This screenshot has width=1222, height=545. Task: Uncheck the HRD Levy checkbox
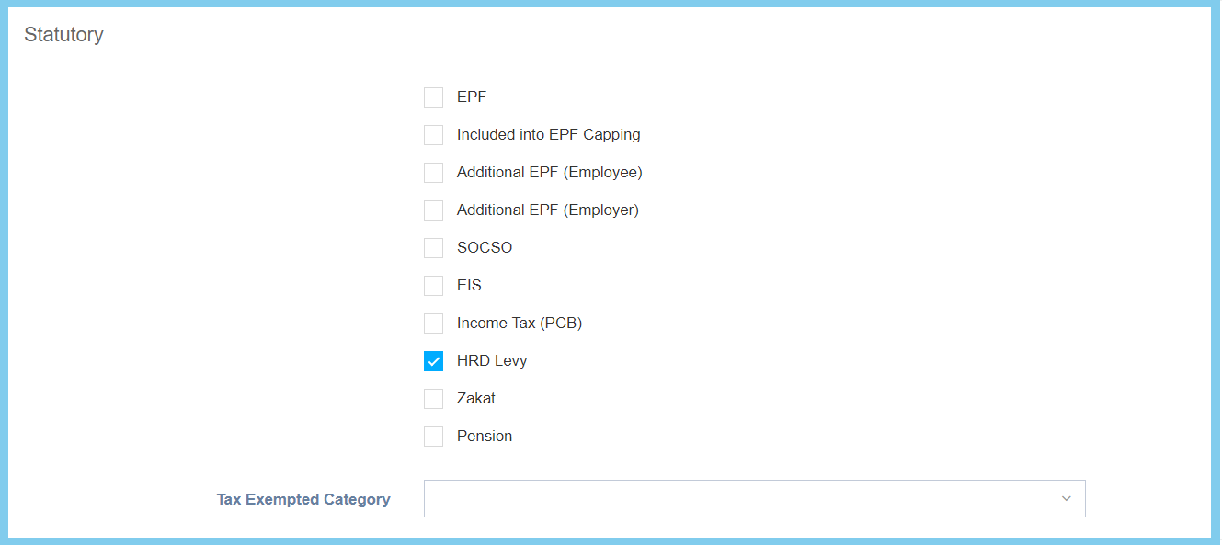pos(433,361)
